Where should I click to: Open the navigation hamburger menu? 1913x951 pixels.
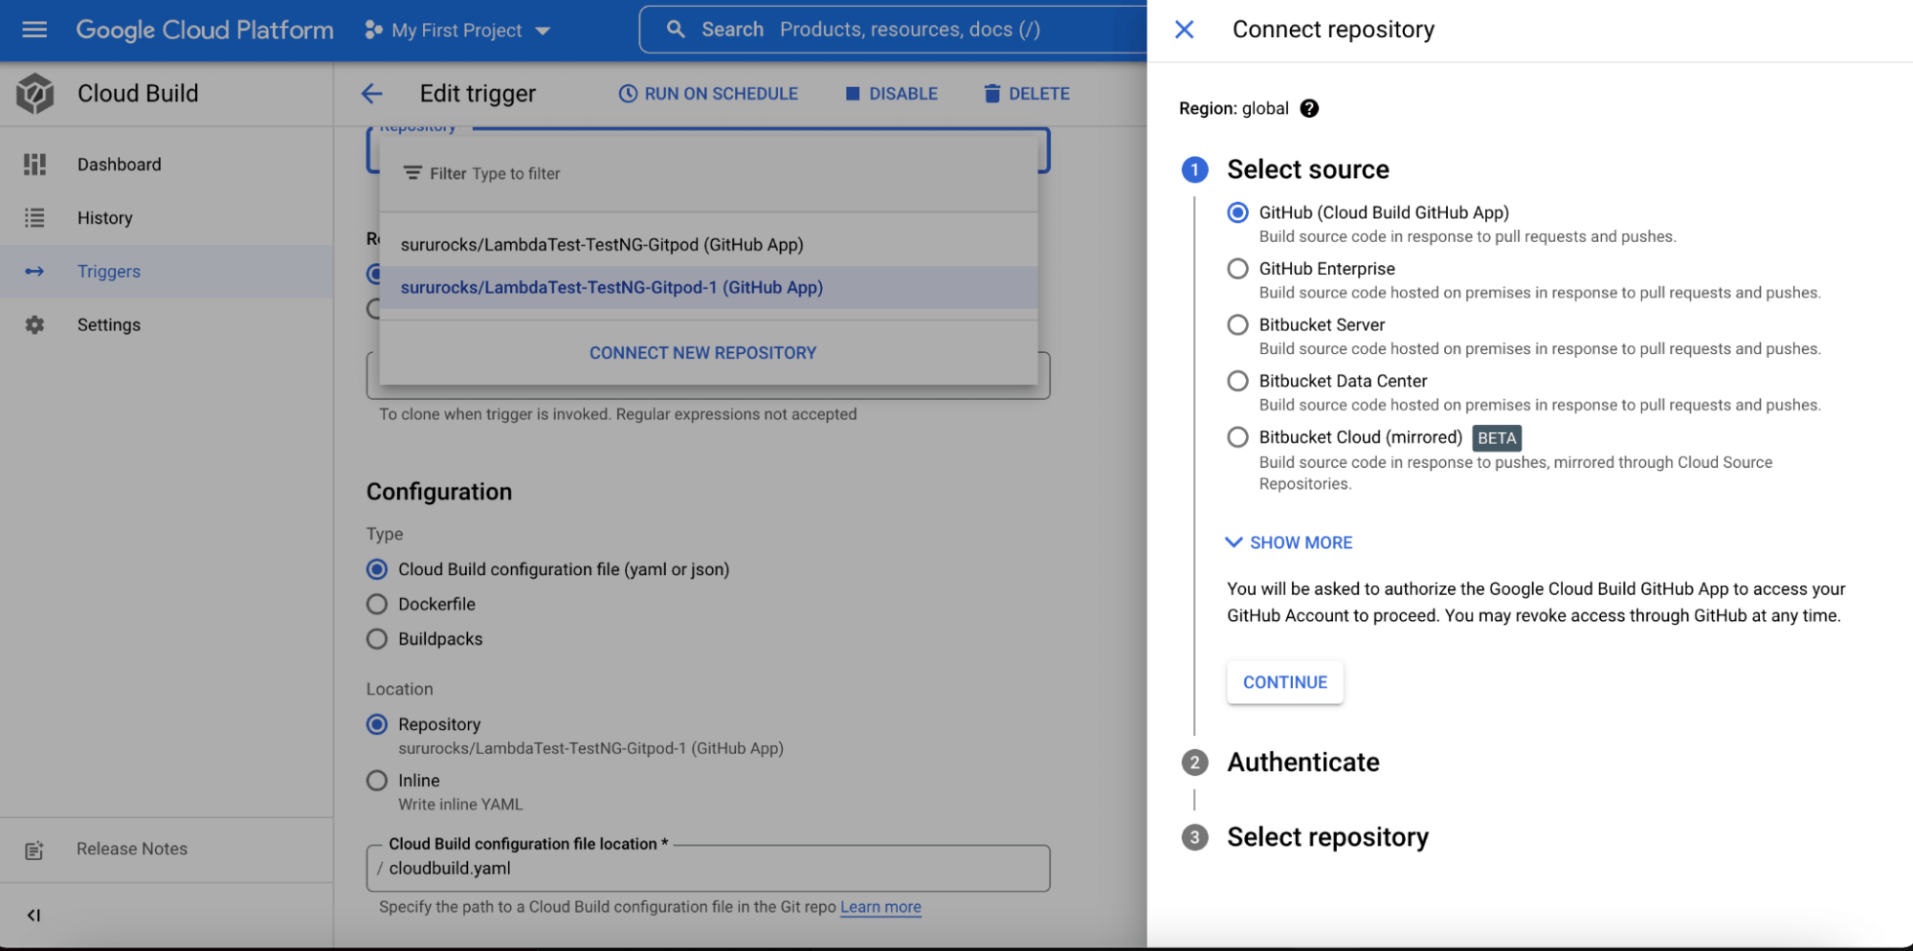33,29
